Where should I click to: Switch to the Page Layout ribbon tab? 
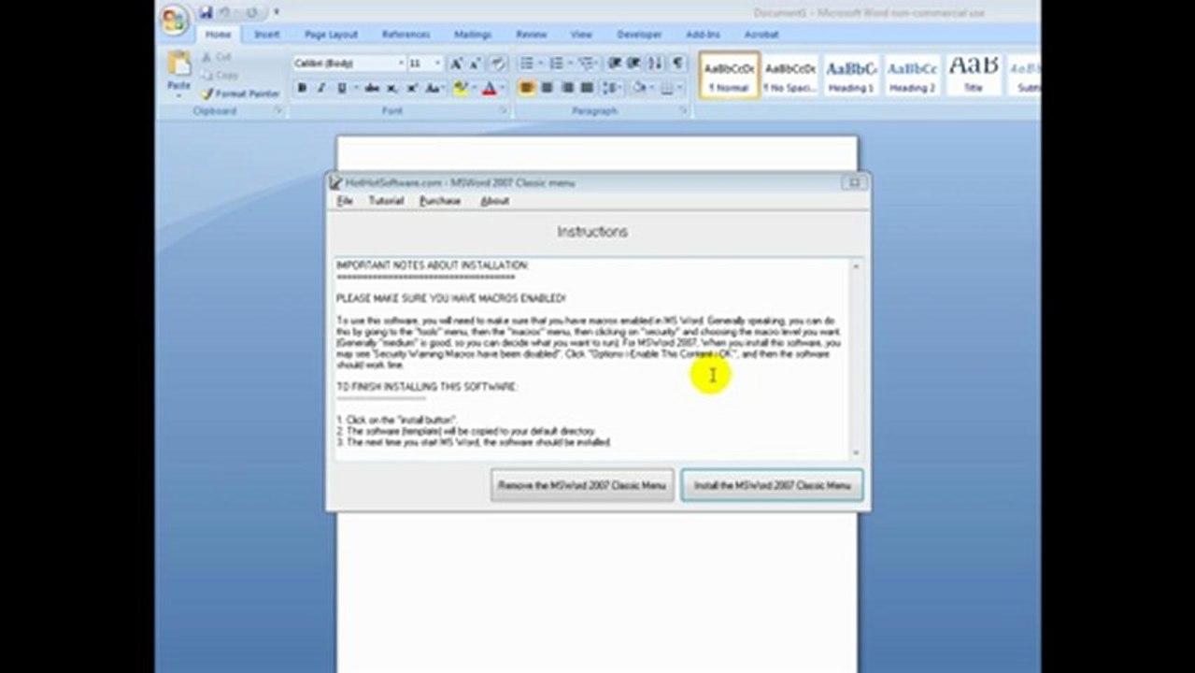click(x=331, y=35)
